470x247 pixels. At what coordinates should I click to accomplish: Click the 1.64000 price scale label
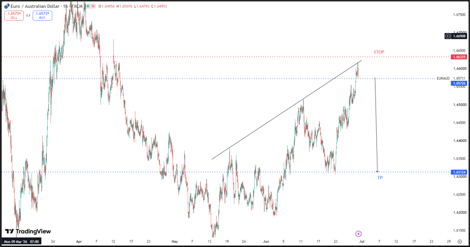pos(459,140)
